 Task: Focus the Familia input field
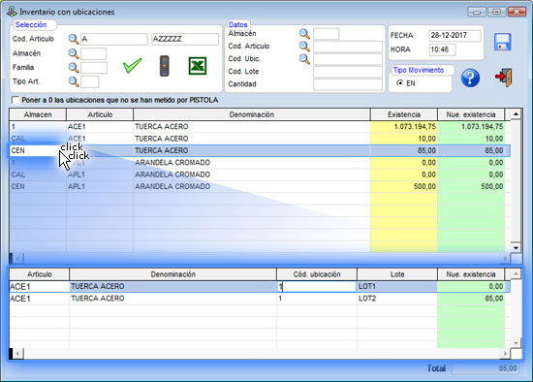(x=94, y=68)
